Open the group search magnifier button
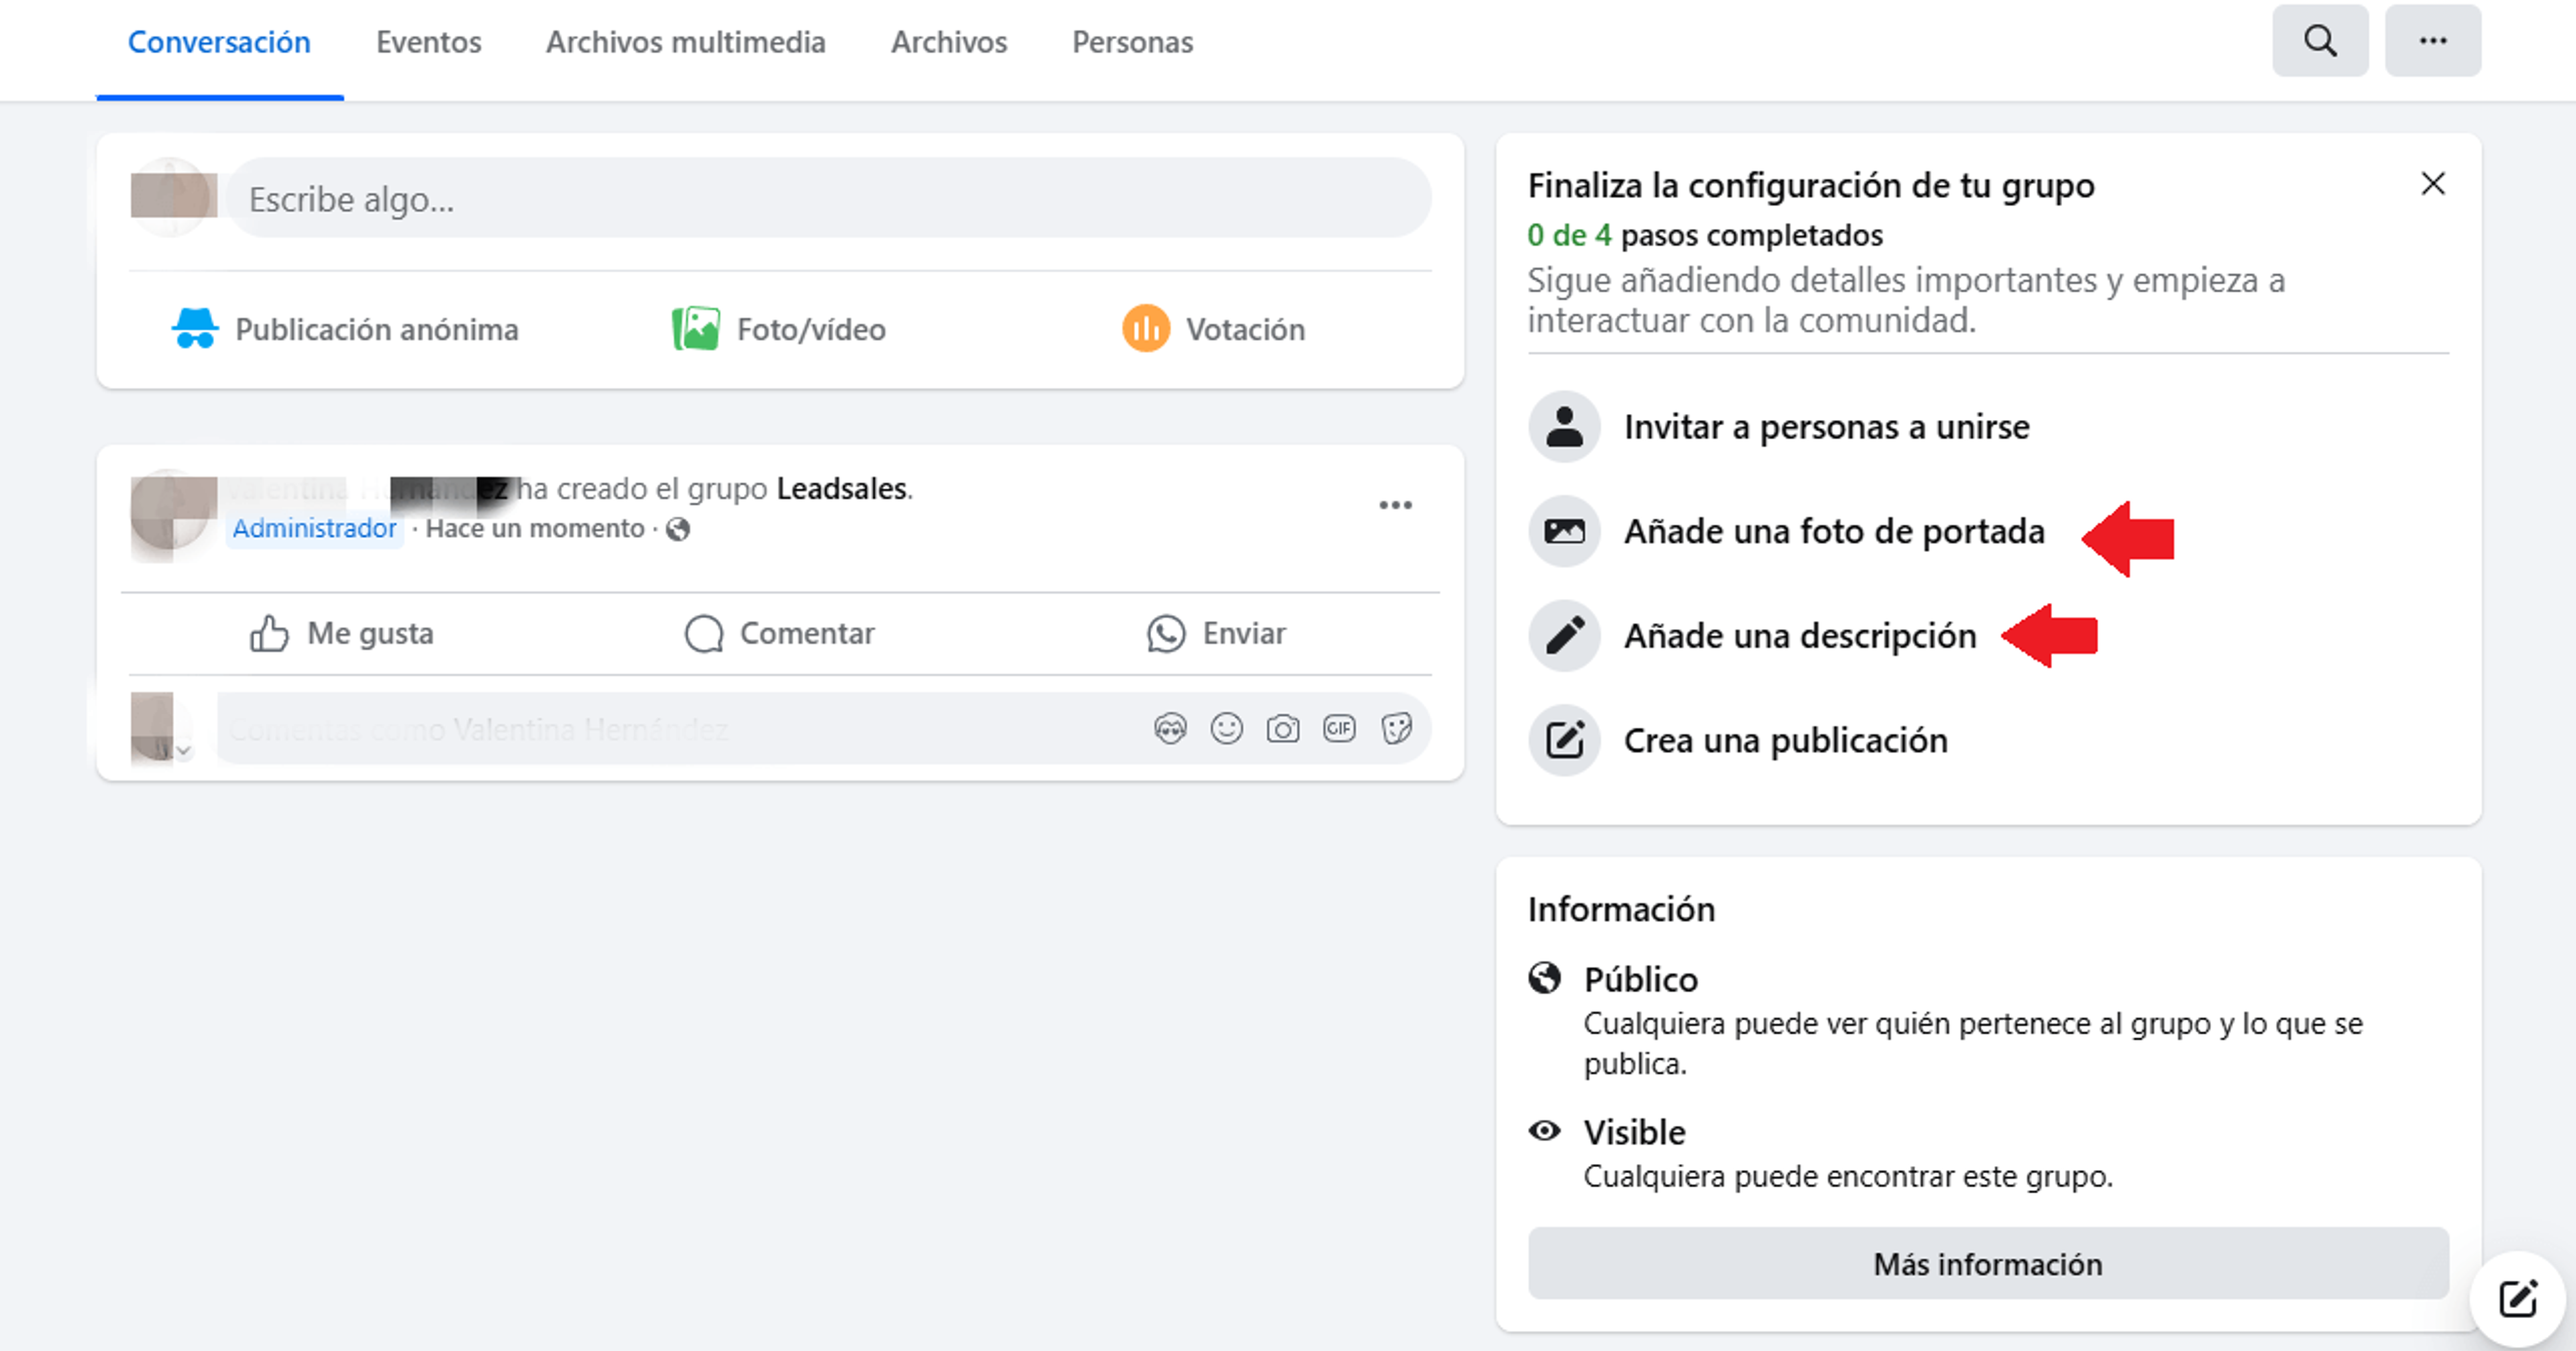Image resolution: width=2576 pixels, height=1351 pixels. pyautogui.click(x=2319, y=41)
